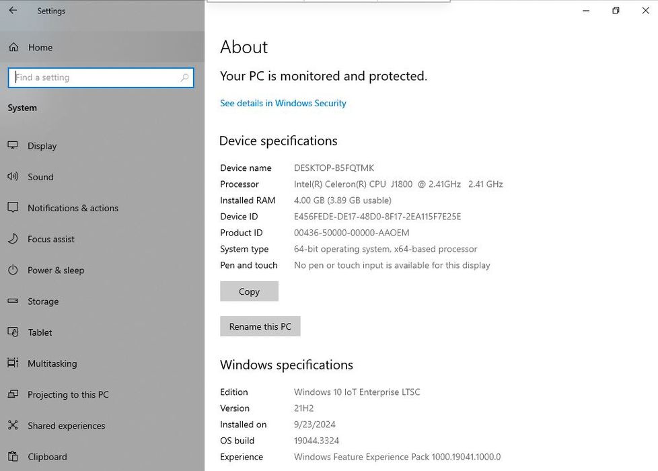The image size is (658, 471).
Task: Click the Display monitor icon
Action: point(13,145)
